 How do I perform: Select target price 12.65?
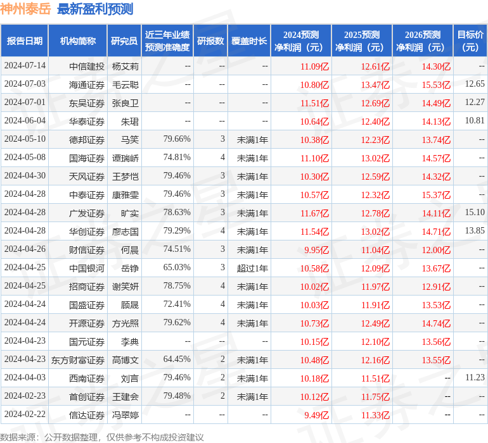tap(475, 84)
